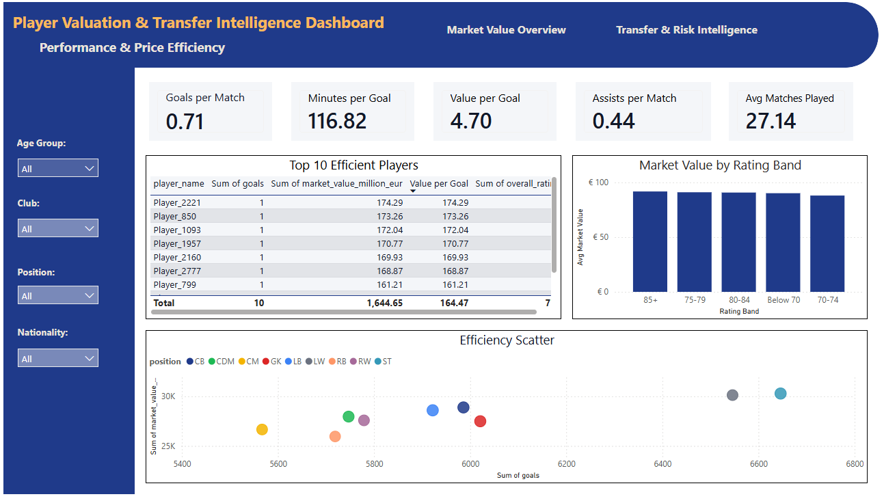The height and width of the screenshot is (501, 884).
Task: Click the gray LW scatter bubble
Action: pyautogui.click(x=732, y=395)
